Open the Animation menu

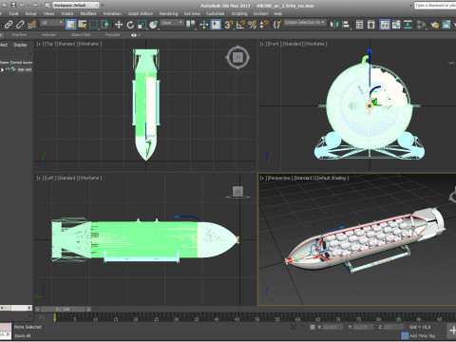[x=112, y=13]
